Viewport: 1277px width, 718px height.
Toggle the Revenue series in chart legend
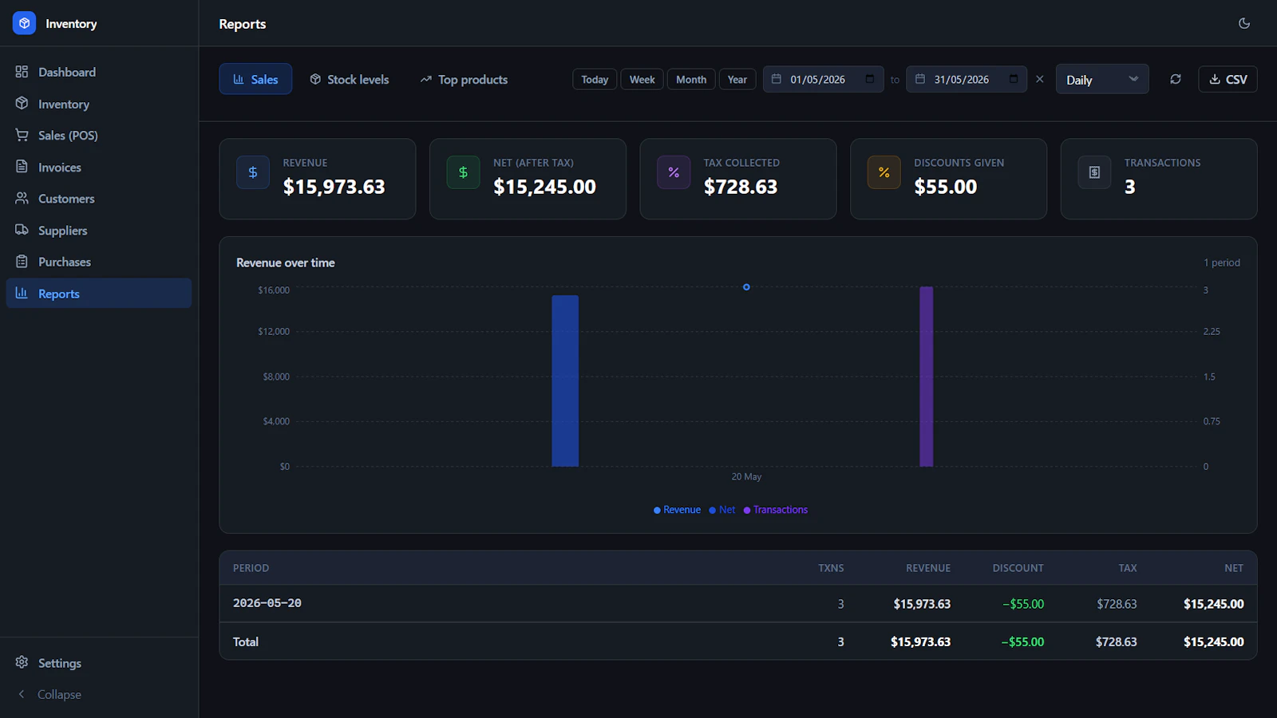[x=677, y=510]
